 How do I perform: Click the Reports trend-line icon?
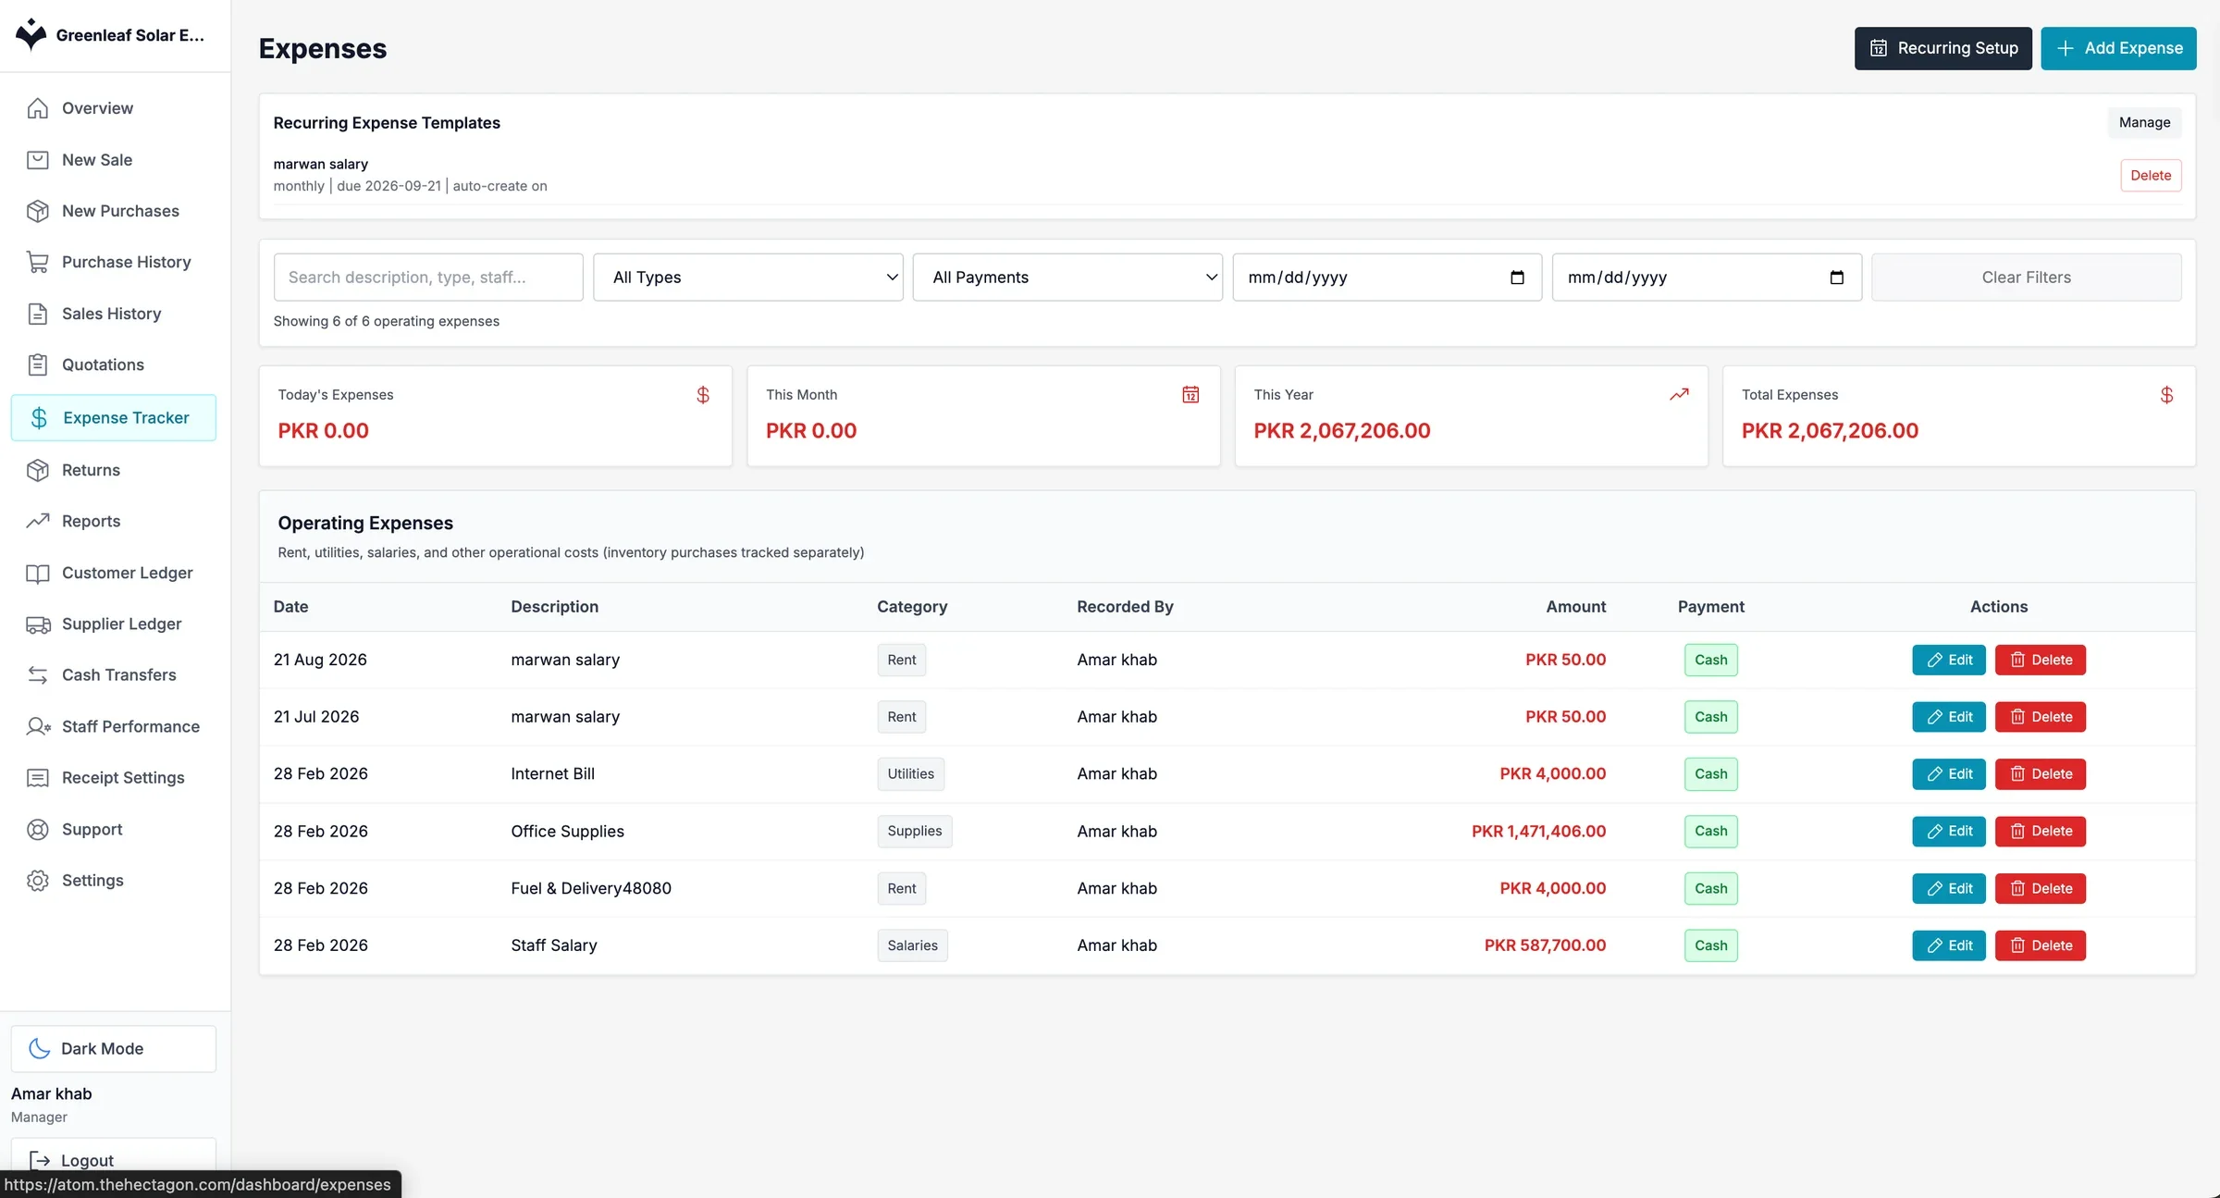pyautogui.click(x=38, y=521)
